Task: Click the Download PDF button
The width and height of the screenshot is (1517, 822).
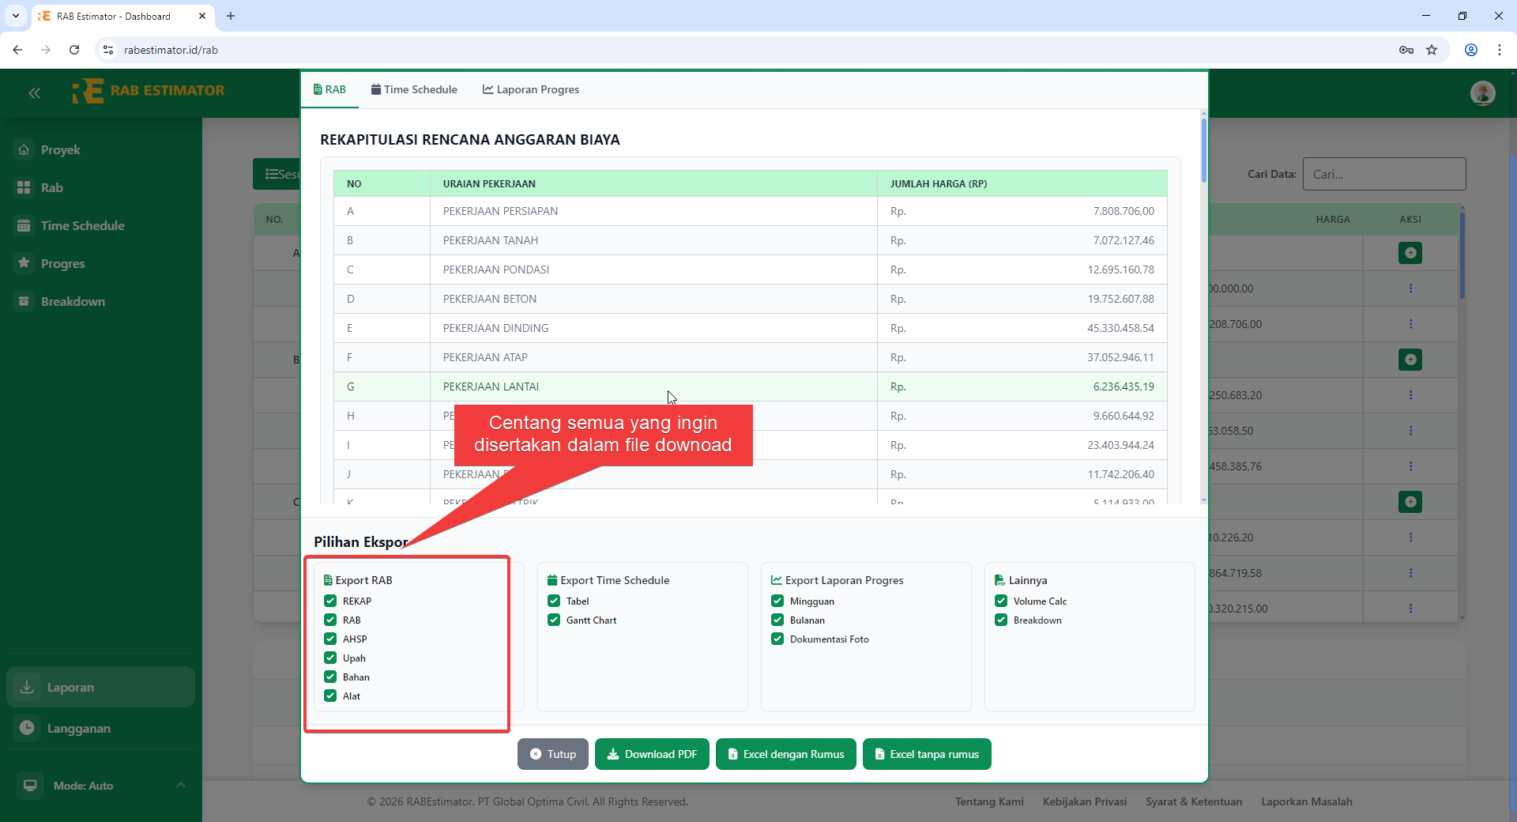Action: [x=652, y=754]
